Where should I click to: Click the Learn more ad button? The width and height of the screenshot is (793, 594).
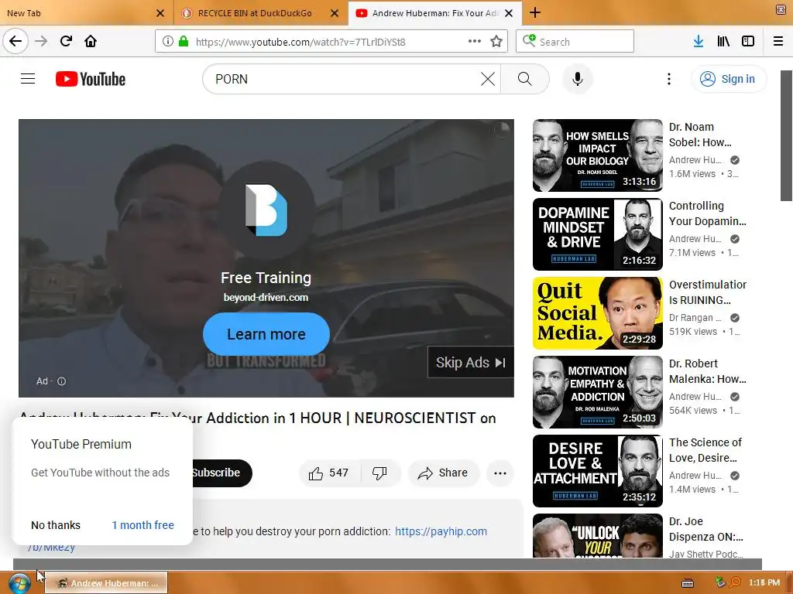[266, 334]
